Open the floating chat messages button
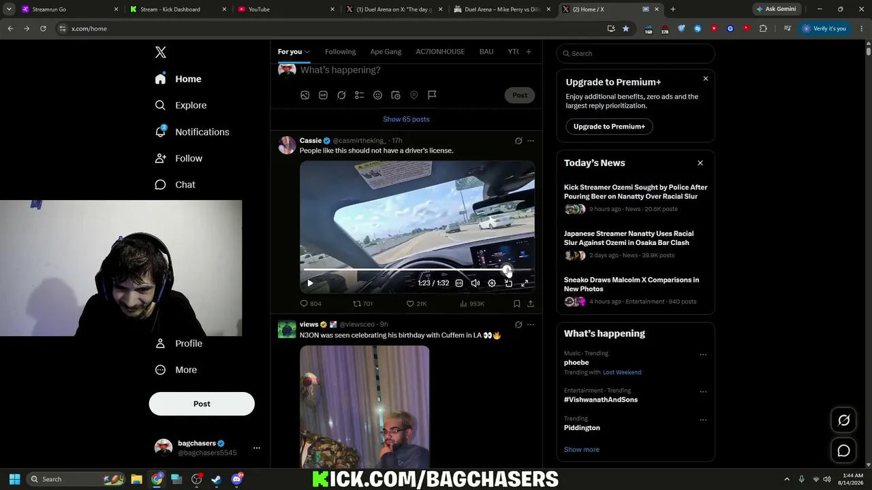Screen dimensions: 872x490 coord(843,451)
